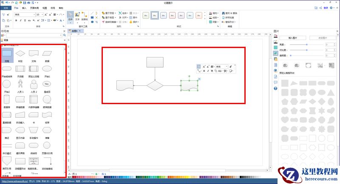340x184 pixels.
Task: Select the 手动输入 manual input shape
Action: tap(20, 115)
